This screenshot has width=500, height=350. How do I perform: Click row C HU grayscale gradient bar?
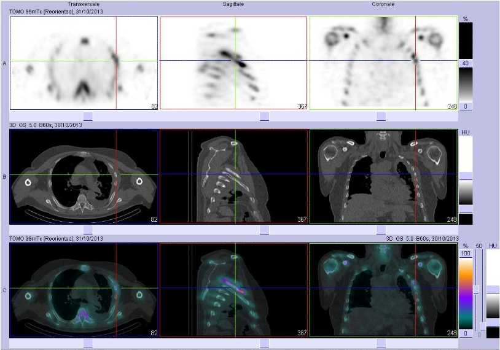click(493, 306)
